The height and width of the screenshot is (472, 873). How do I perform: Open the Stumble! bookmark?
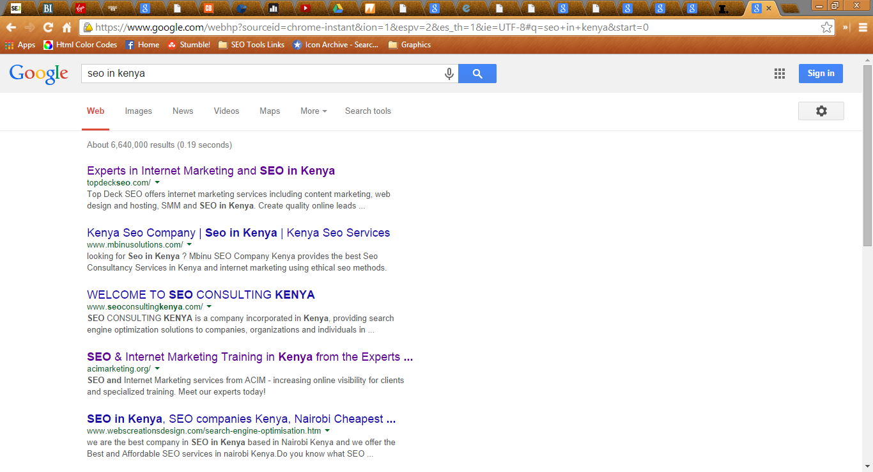189,45
